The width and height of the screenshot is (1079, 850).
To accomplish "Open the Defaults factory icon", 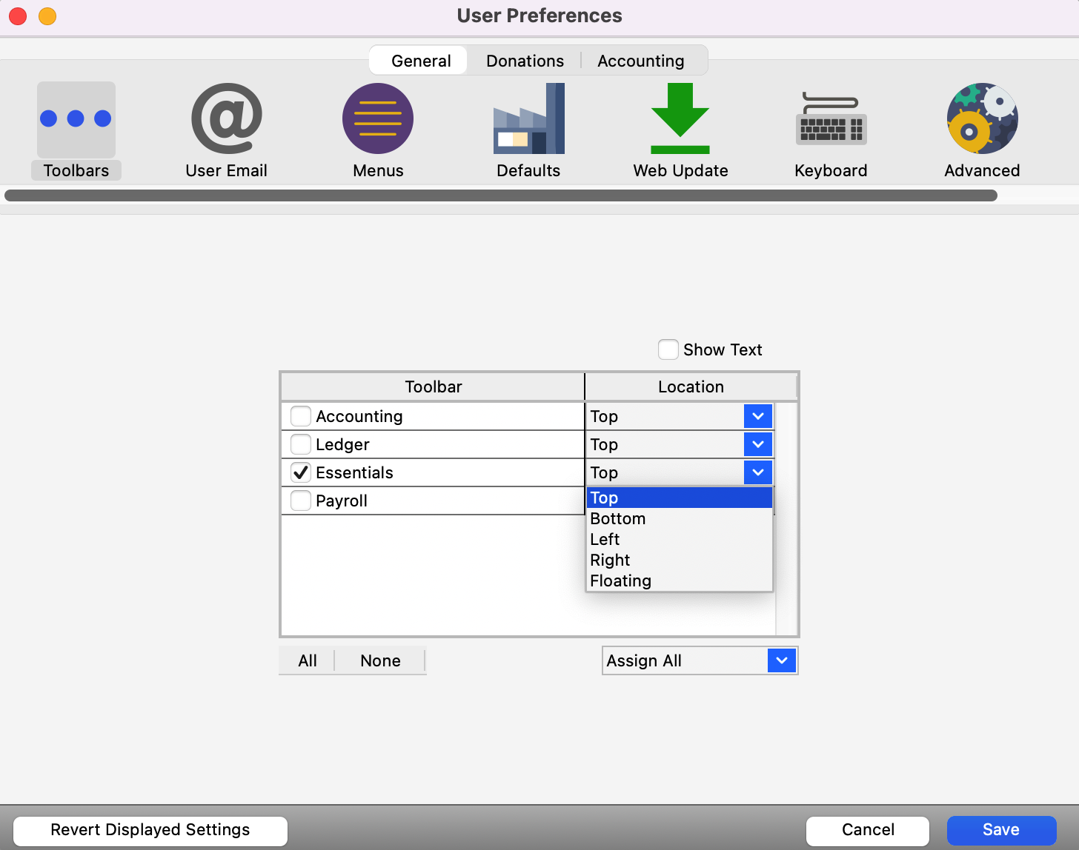I will [x=528, y=119].
